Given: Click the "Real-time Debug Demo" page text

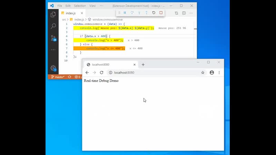Looking at the screenshot, I should tap(101, 81).
